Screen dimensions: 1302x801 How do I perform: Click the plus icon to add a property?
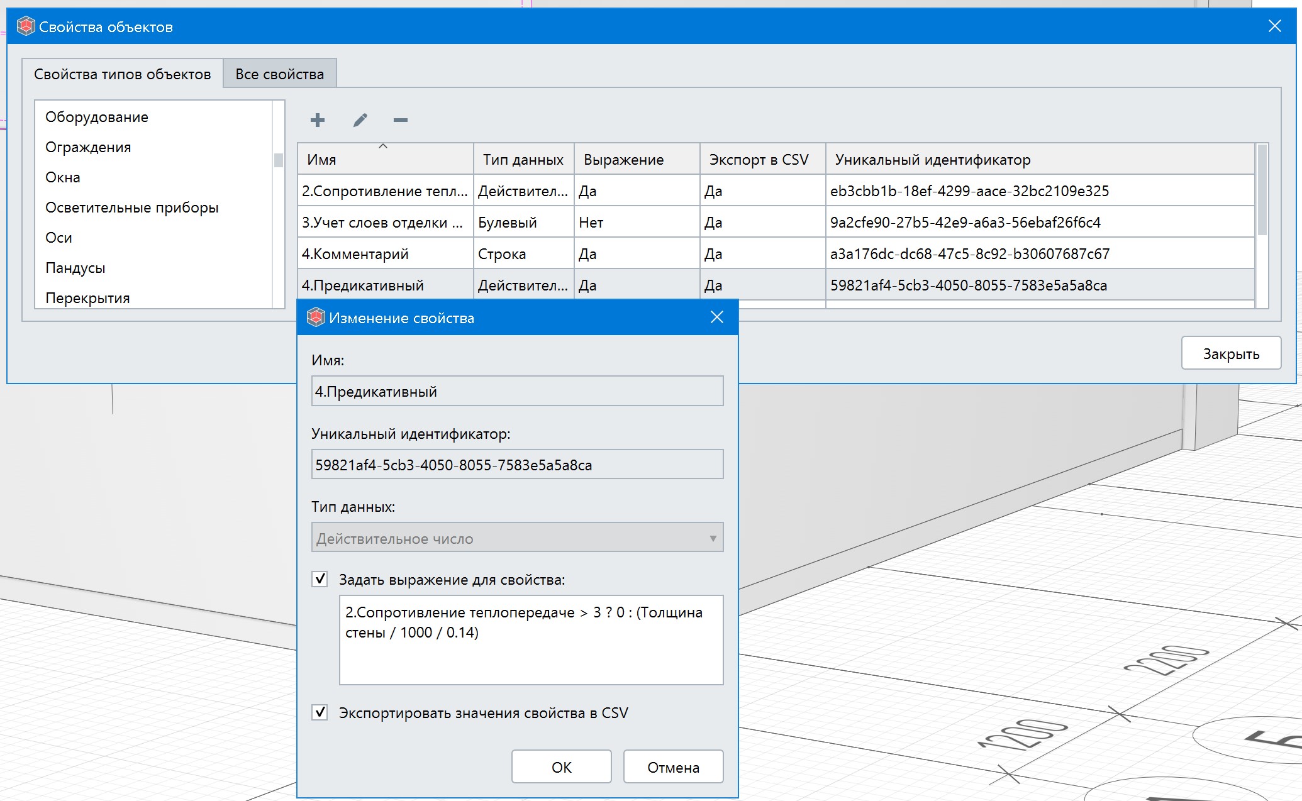click(x=318, y=119)
